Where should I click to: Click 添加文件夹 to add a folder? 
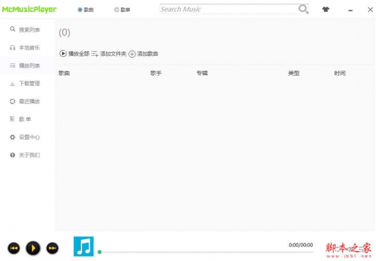[x=109, y=54]
